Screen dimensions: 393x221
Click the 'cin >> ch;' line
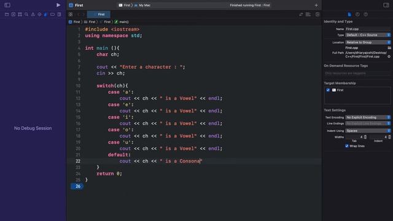click(x=111, y=73)
